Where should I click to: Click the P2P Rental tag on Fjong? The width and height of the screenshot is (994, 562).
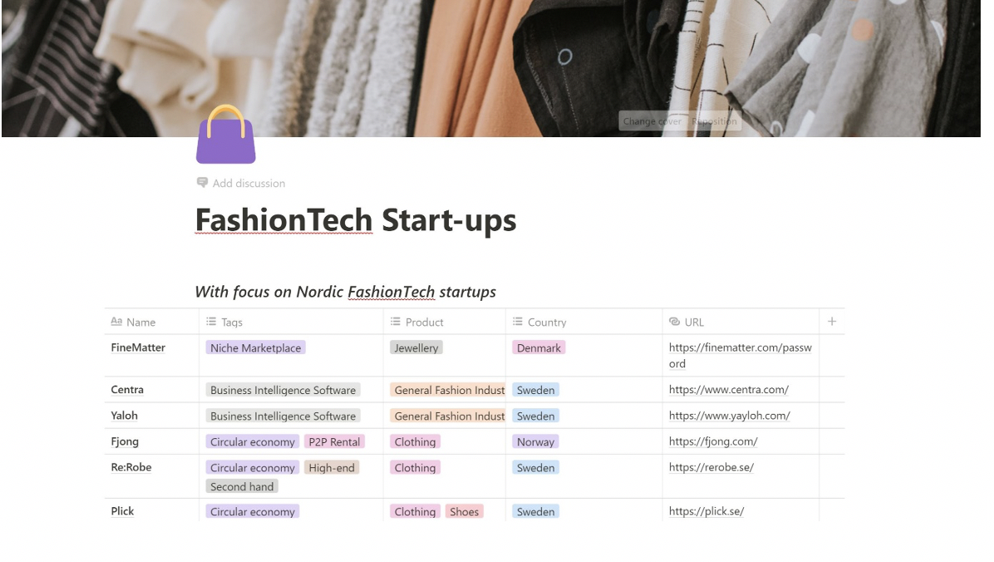pyautogui.click(x=334, y=441)
